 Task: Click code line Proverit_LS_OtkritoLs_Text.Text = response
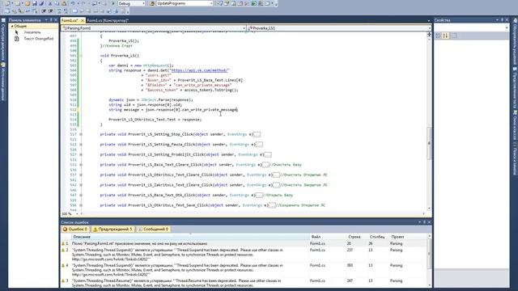coord(155,120)
